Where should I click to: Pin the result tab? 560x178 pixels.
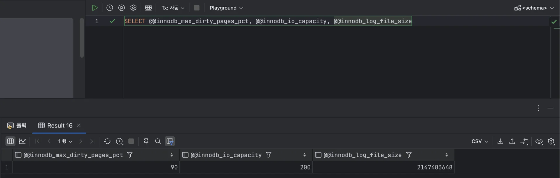pos(146,141)
